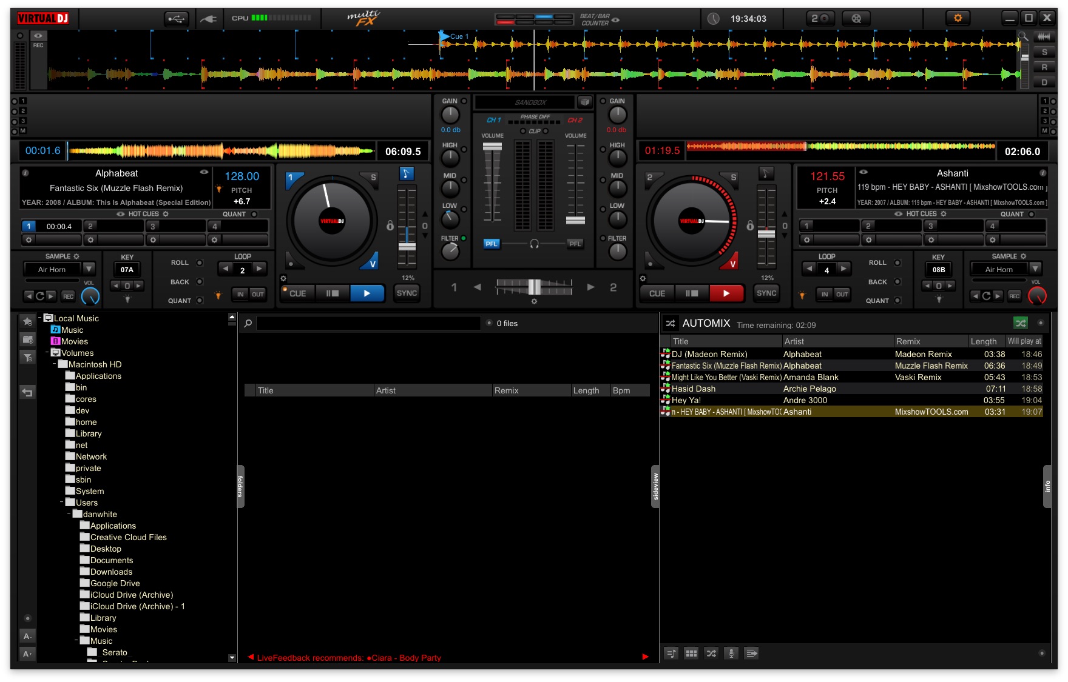Collapse the Macintosh HD folder

click(55, 364)
